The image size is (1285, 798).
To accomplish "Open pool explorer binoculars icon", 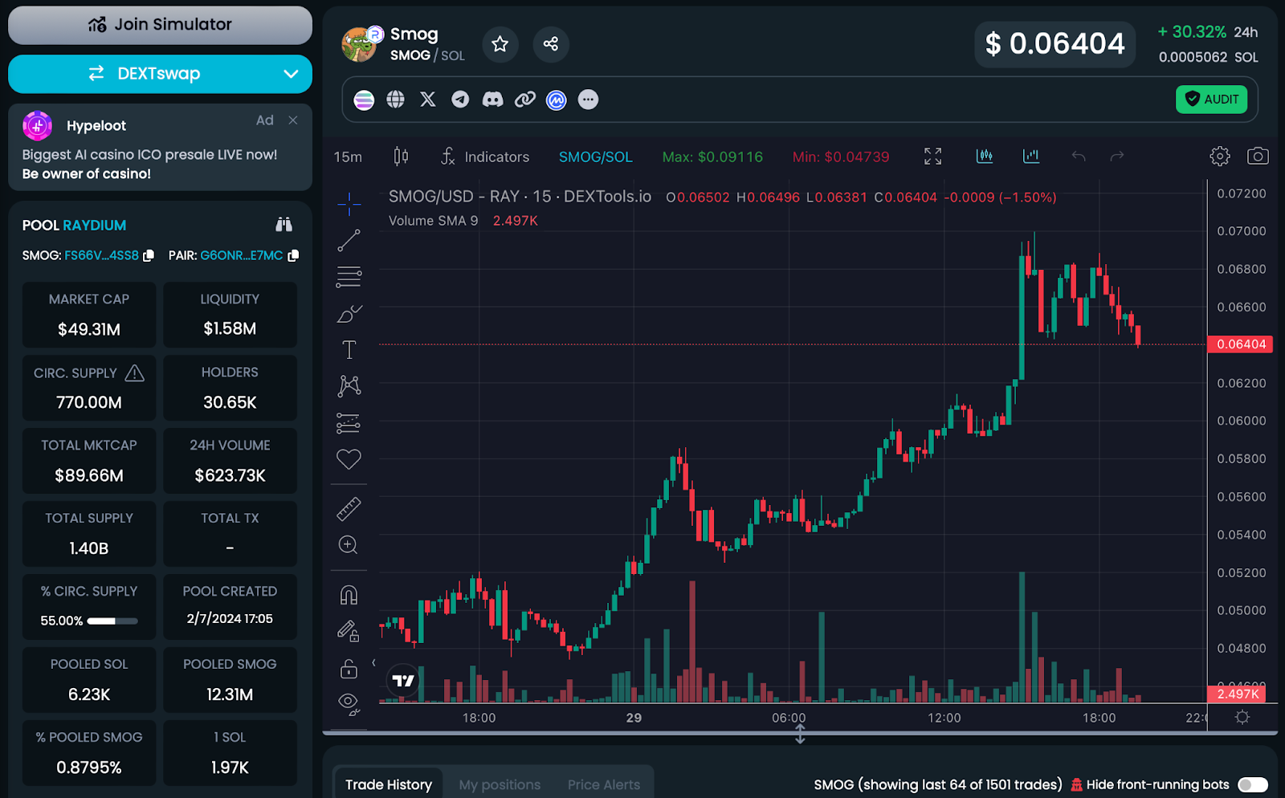I will (284, 225).
